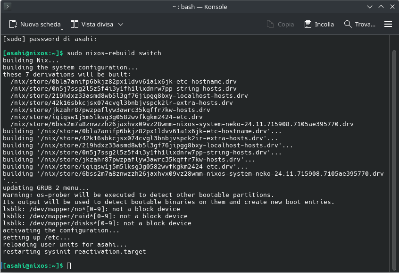Open search with the Trova... label

coord(365,24)
